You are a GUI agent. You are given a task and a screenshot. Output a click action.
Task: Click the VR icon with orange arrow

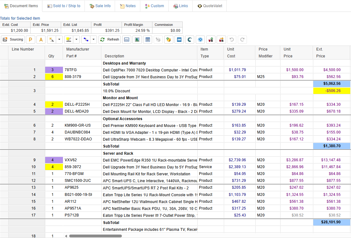(221, 40)
